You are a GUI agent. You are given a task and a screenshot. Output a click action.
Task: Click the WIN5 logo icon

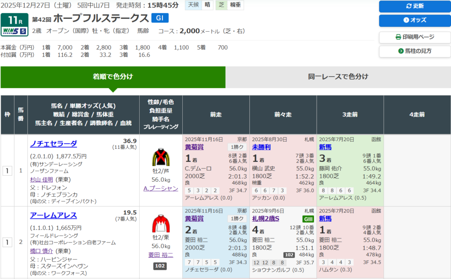(14, 31)
